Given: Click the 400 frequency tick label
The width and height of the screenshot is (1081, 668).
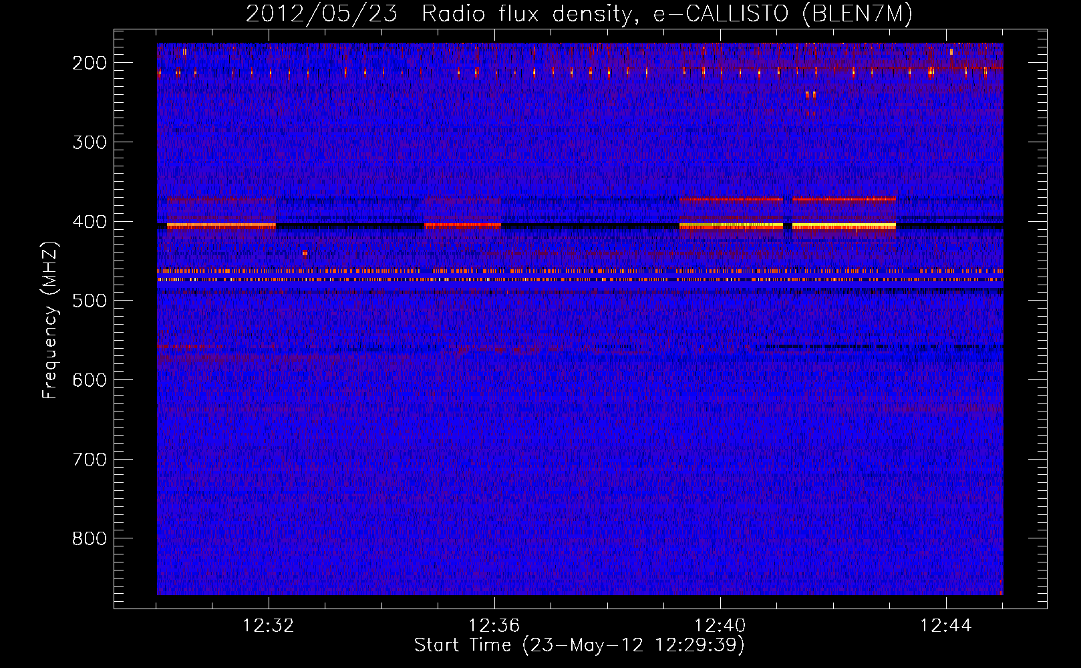Looking at the screenshot, I should [89, 222].
